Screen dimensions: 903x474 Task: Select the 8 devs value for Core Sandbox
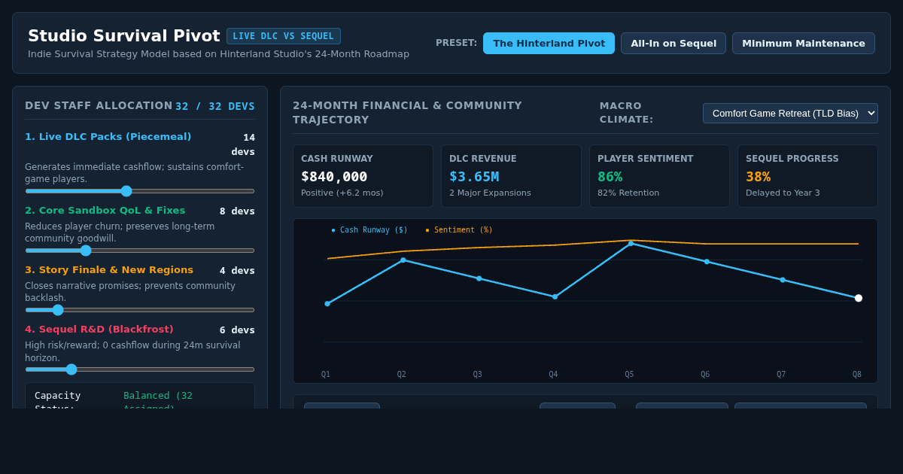[x=237, y=211]
